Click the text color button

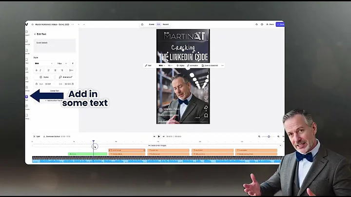(73, 63)
